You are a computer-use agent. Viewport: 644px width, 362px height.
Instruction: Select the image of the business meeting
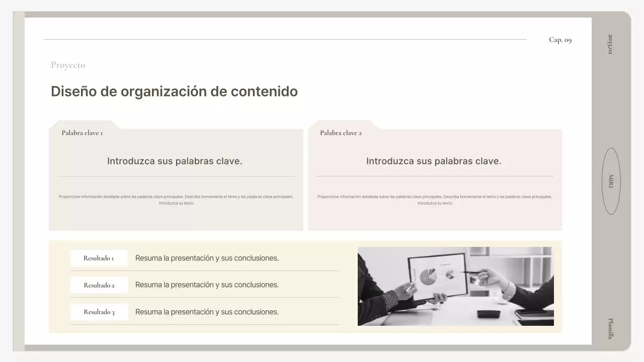coord(455,286)
